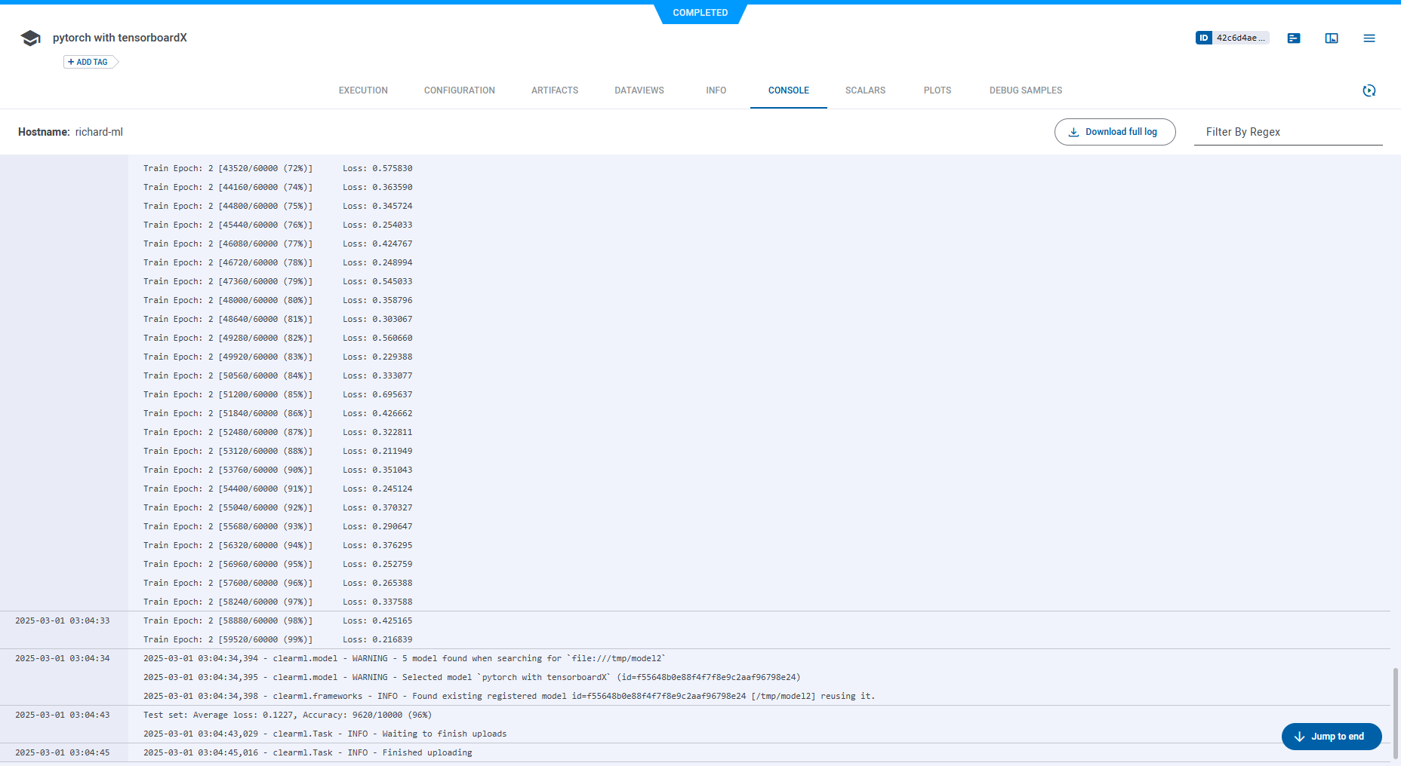Switch to the Execution tab

363,90
